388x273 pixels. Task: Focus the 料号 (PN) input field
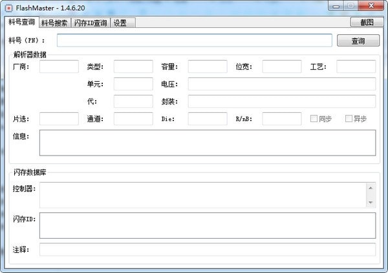(x=194, y=41)
